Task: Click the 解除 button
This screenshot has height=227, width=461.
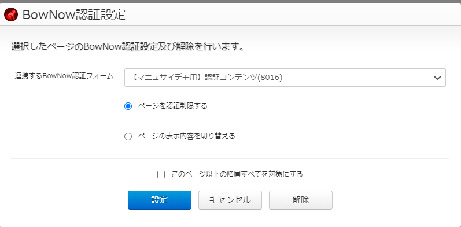Action: tap(301, 200)
